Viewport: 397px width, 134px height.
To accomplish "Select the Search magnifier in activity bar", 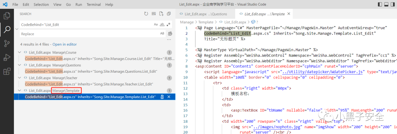I will (7, 30).
